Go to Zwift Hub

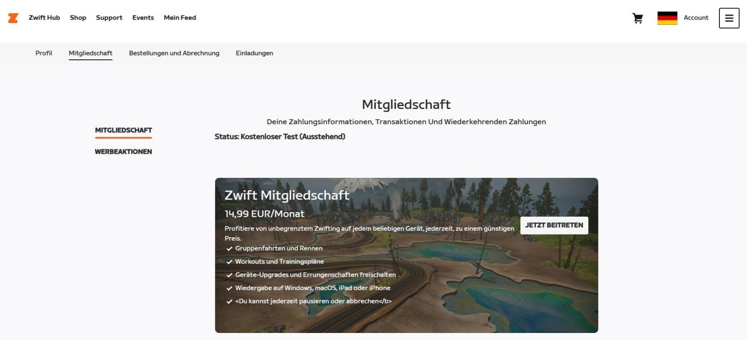click(44, 18)
